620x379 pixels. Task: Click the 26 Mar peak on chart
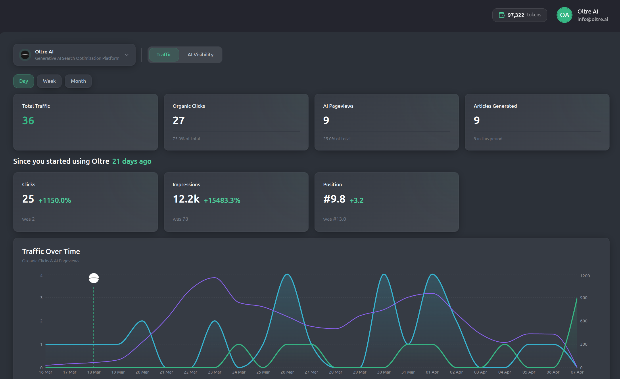[287, 275]
